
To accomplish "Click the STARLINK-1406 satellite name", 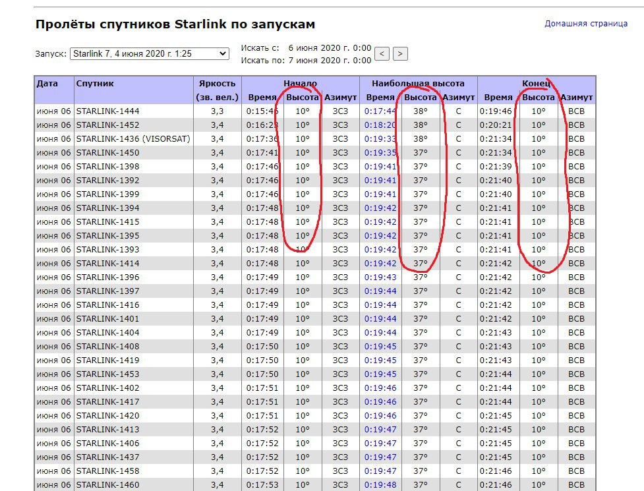I will pyautogui.click(x=107, y=444).
